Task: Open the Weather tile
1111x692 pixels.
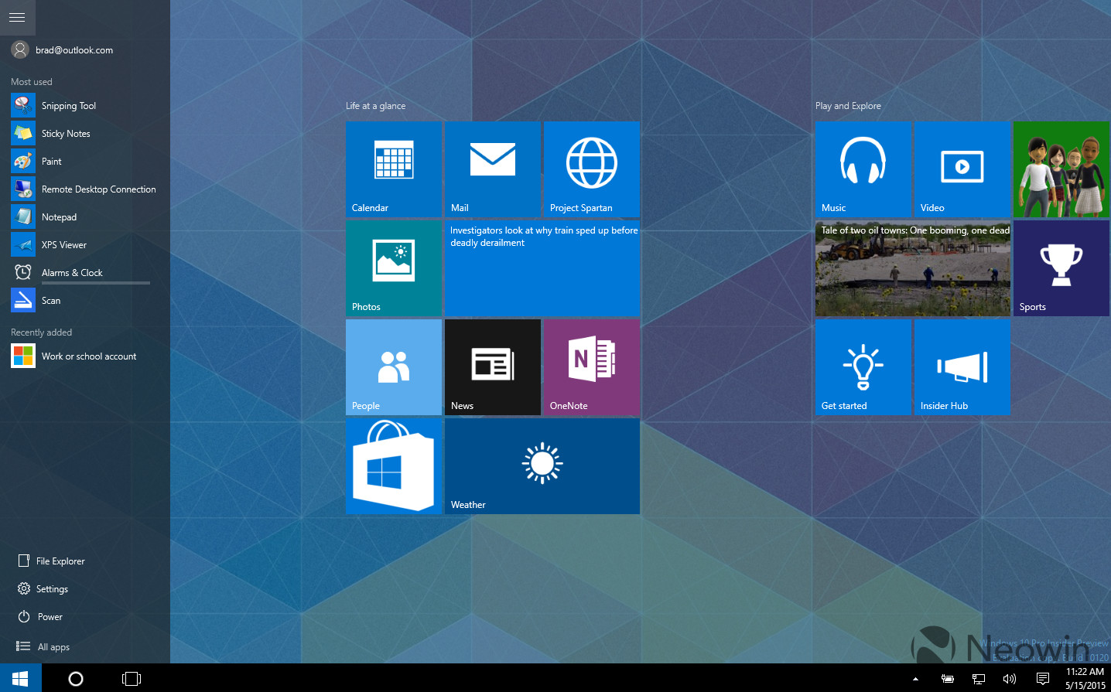Action: click(542, 466)
